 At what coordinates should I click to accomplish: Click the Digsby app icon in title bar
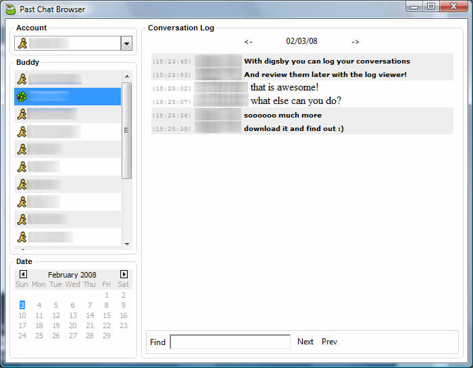point(10,9)
